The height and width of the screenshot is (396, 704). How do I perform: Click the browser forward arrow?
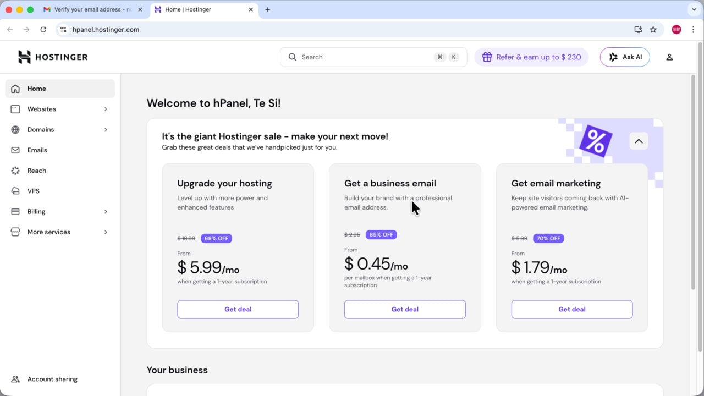click(x=26, y=30)
